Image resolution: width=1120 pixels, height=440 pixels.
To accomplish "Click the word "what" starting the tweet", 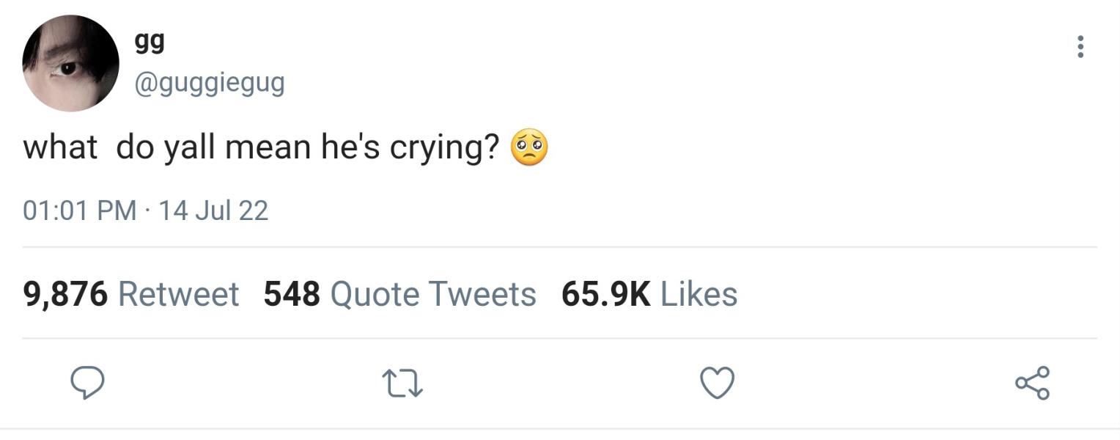I will click(59, 147).
